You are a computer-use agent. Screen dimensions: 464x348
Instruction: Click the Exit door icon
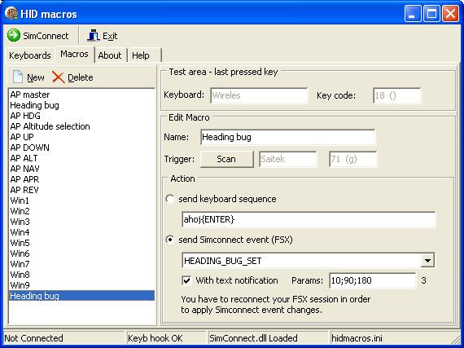coord(94,36)
